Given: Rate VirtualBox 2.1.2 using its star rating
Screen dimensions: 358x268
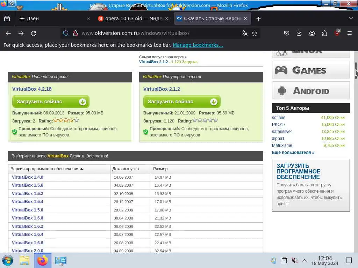Looking at the screenshot, I should tap(205, 120).
